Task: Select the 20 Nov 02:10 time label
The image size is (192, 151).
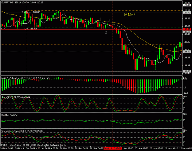Action: (x=37, y=148)
